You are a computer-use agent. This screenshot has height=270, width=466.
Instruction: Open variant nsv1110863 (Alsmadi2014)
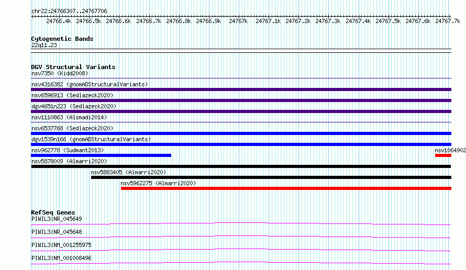tap(69, 117)
